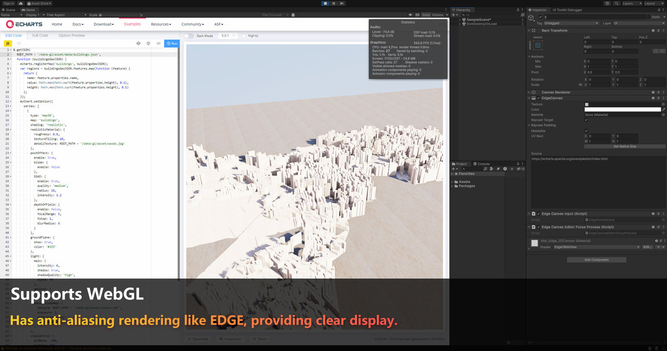The width and height of the screenshot is (667, 351).
Task: Lock the Hierarchy panel
Action: pyautogui.click(x=519, y=9)
